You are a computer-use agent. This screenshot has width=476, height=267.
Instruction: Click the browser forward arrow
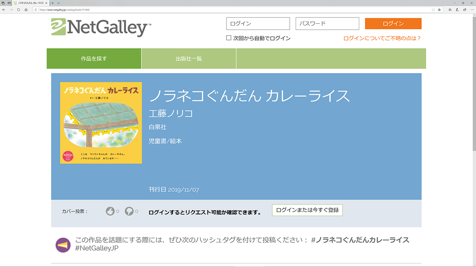(x=11, y=10)
